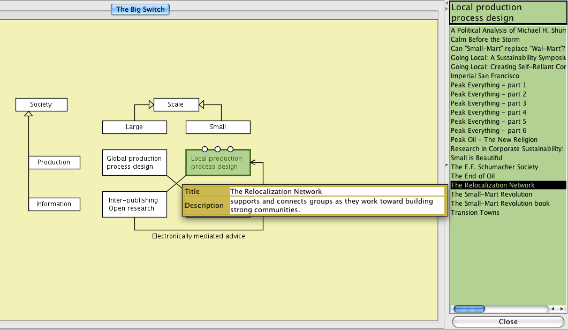Screen dimensions: 568x330
Task: Select the Scale concept node
Action: (x=176, y=104)
